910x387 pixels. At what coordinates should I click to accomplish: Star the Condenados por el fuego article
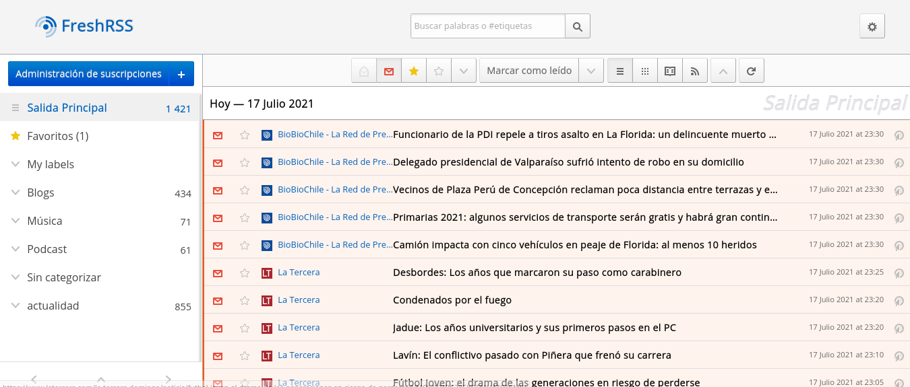point(245,300)
